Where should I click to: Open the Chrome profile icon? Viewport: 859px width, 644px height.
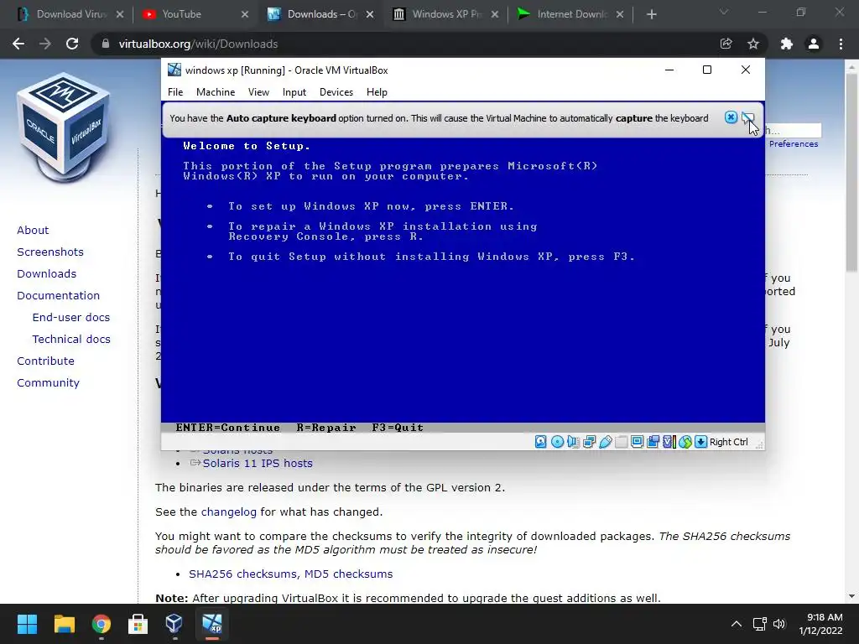(x=814, y=44)
